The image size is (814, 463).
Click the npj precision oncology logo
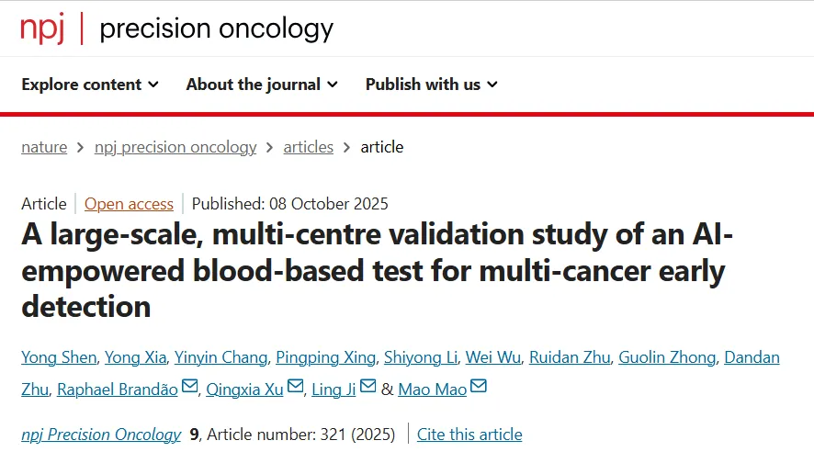[176, 28]
